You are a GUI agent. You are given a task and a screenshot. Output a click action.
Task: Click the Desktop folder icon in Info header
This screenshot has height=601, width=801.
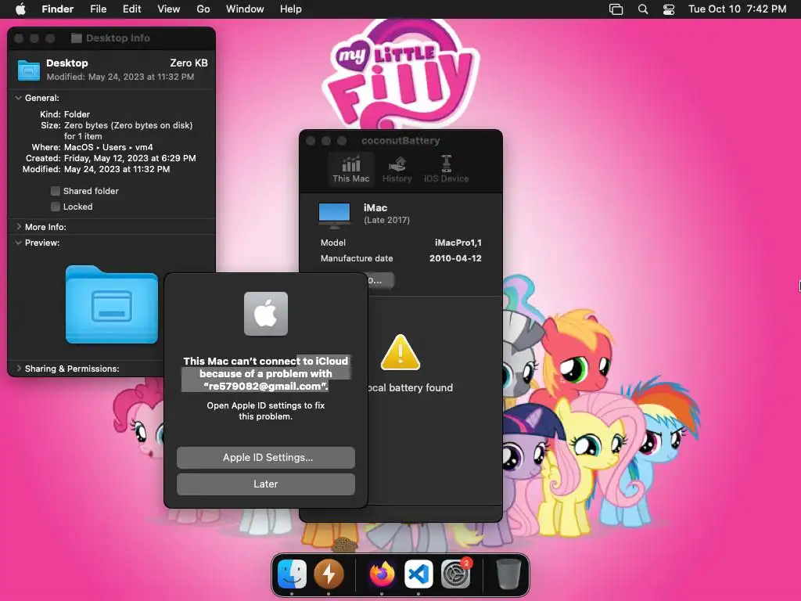pos(29,70)
